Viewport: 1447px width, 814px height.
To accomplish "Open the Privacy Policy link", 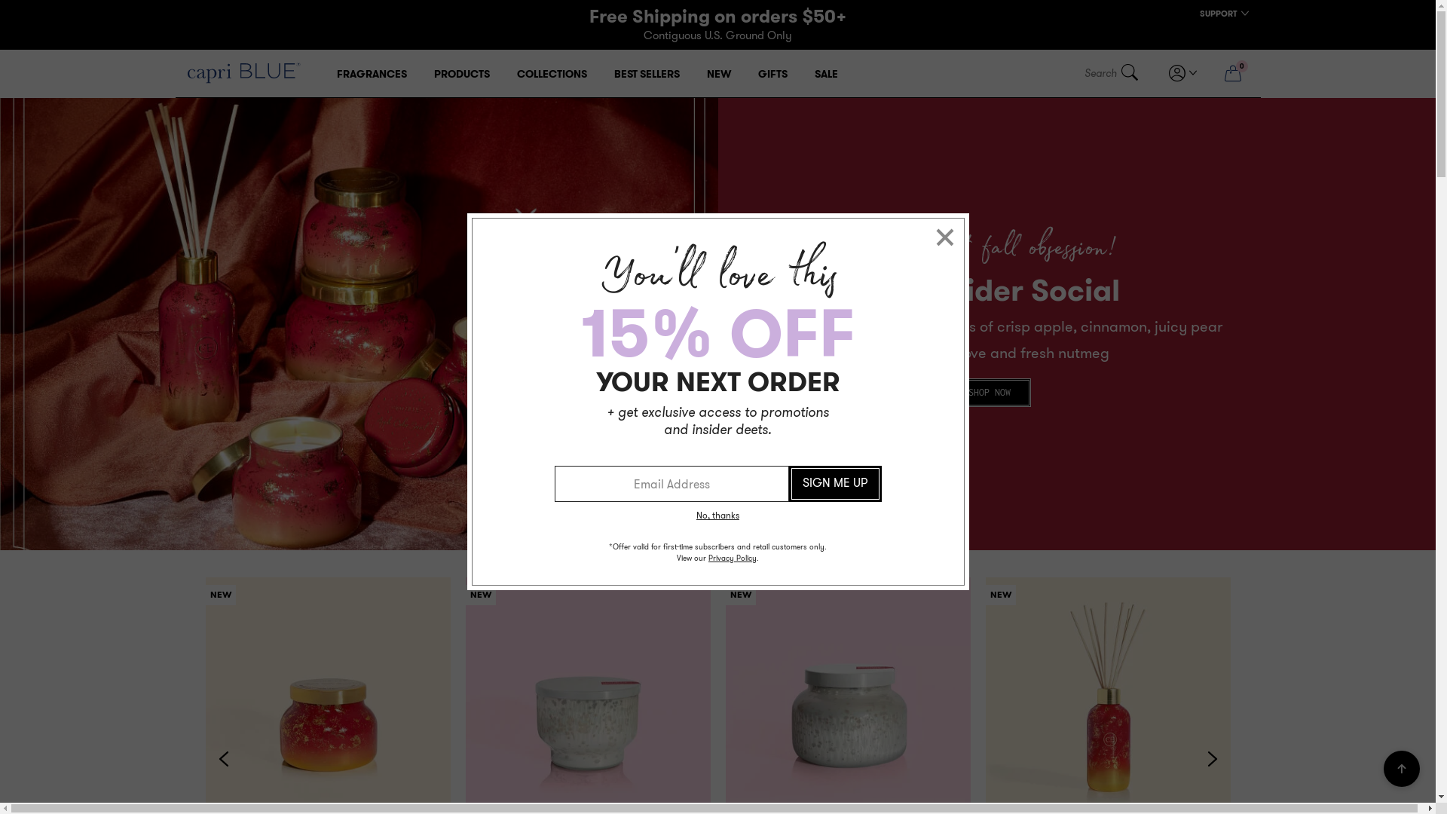I will [732, 558].
